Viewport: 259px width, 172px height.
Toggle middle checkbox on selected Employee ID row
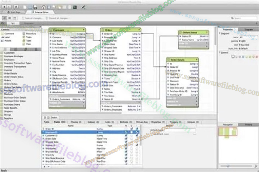132,132
